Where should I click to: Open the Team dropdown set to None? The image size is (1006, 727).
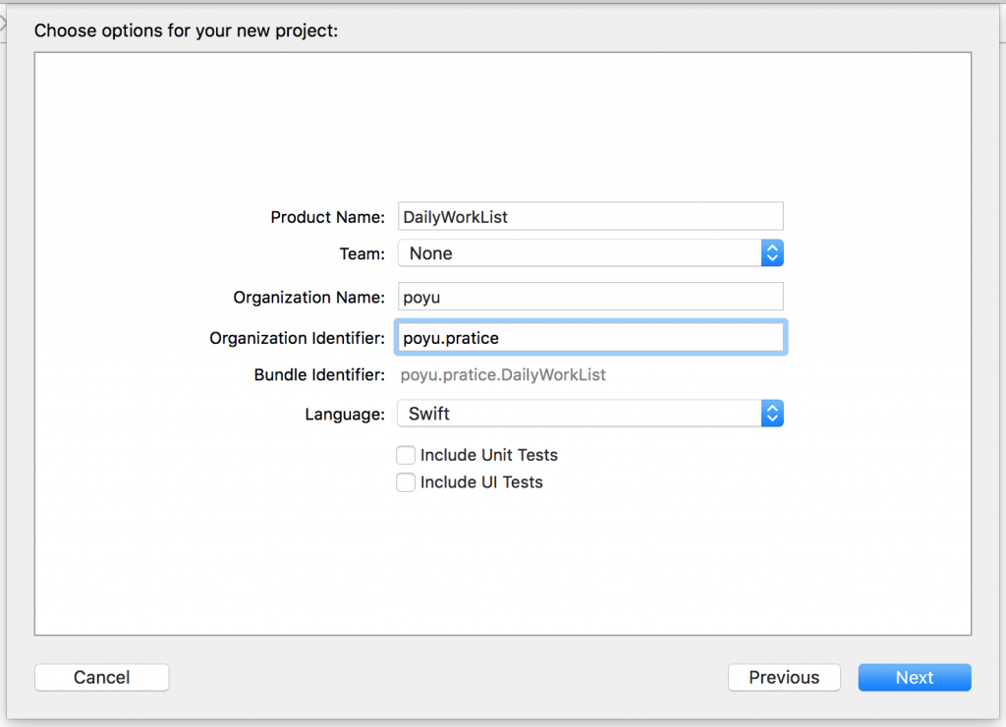coord(580,253)
